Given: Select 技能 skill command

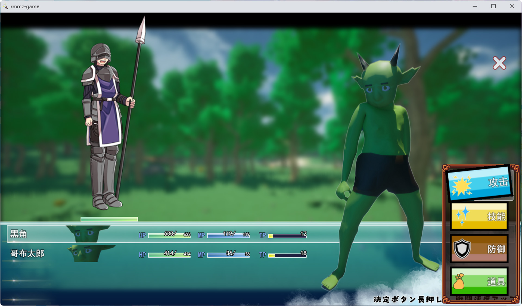Looking at the screenshot, I should point(496,216).
